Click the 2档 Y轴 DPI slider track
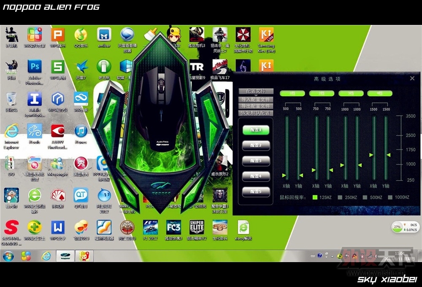The height and width of the screenshot is (287, 422). [328, 148]
